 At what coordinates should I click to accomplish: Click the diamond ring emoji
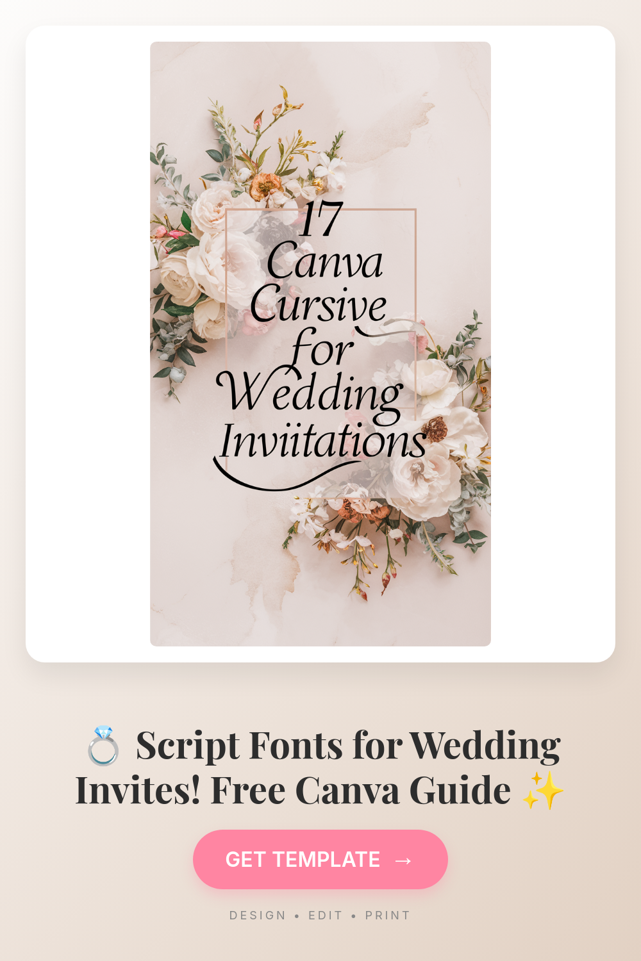point(103,746)
